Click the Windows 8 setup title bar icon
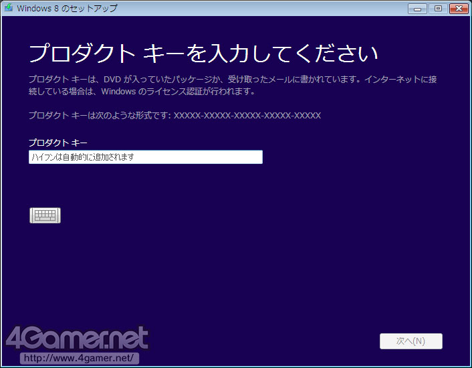This screenshot has height=368, width=472. click(x=9, y=7)
